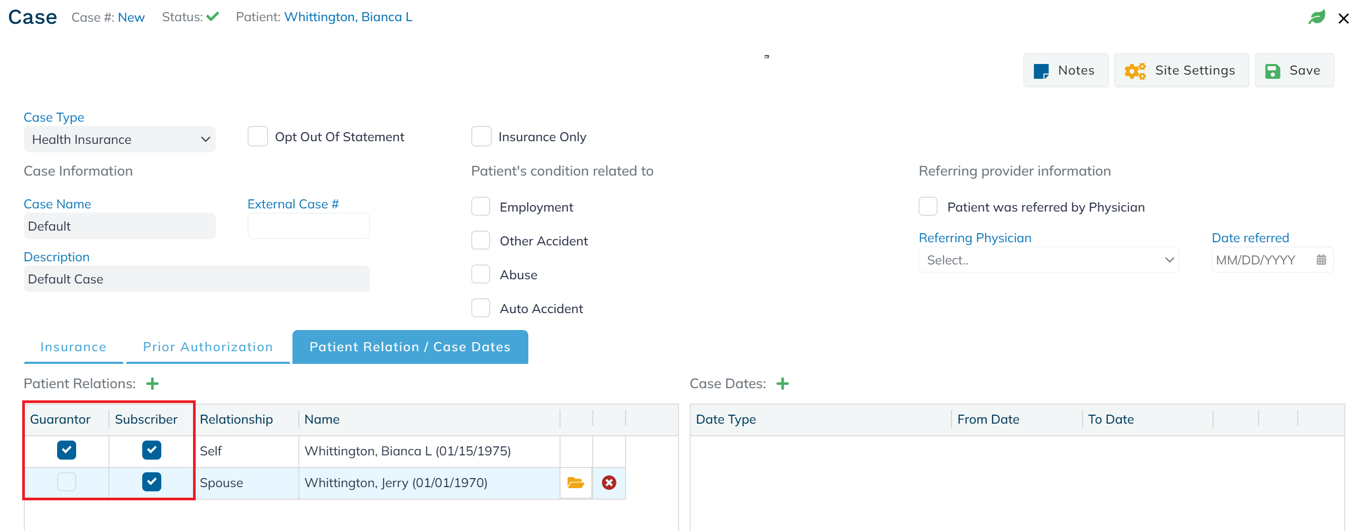Viewport: 1357px width, 531px height.
Task: Add a new case date with the plus icon
Action: coord(783,383)
